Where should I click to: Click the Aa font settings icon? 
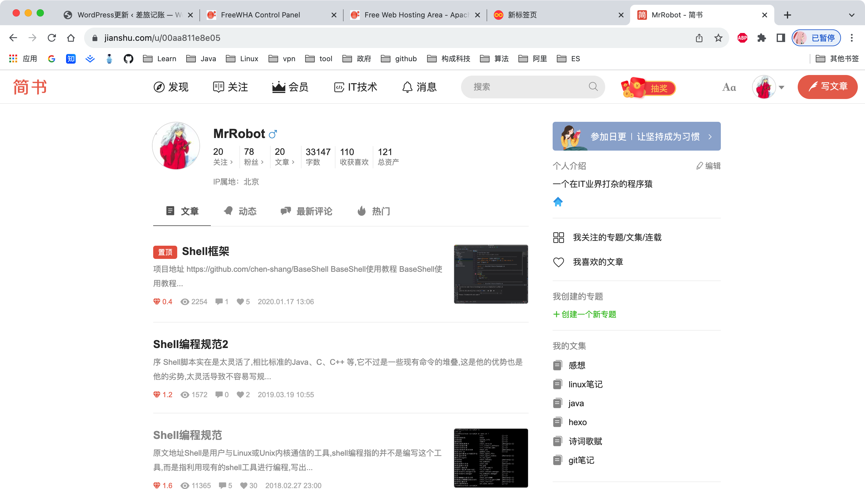coord(729,87)
